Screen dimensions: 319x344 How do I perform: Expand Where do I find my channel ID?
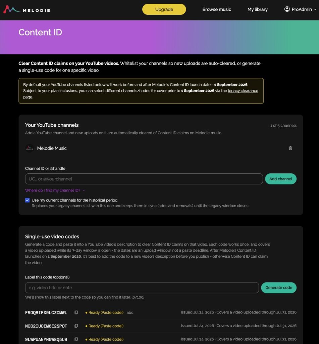55,190
